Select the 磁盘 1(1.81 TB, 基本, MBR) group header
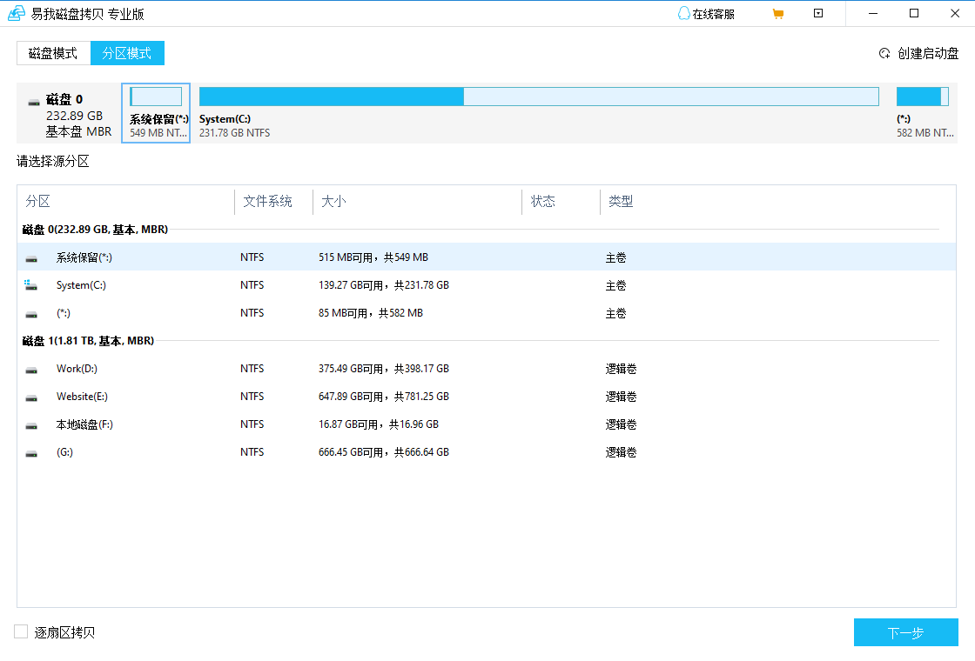This screenshot has width=975, height=661. 88,340
